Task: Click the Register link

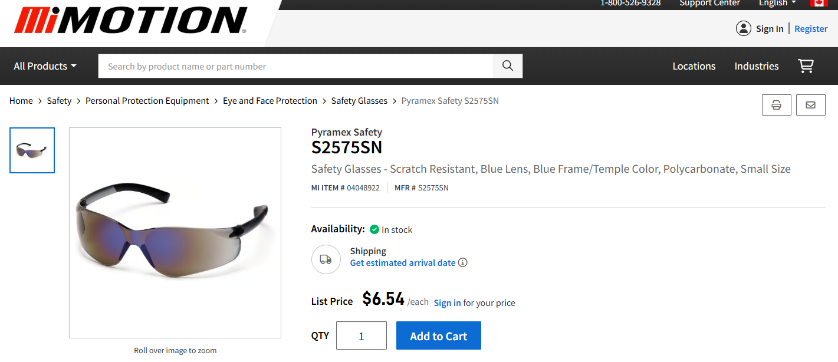Action: (811, 28)
